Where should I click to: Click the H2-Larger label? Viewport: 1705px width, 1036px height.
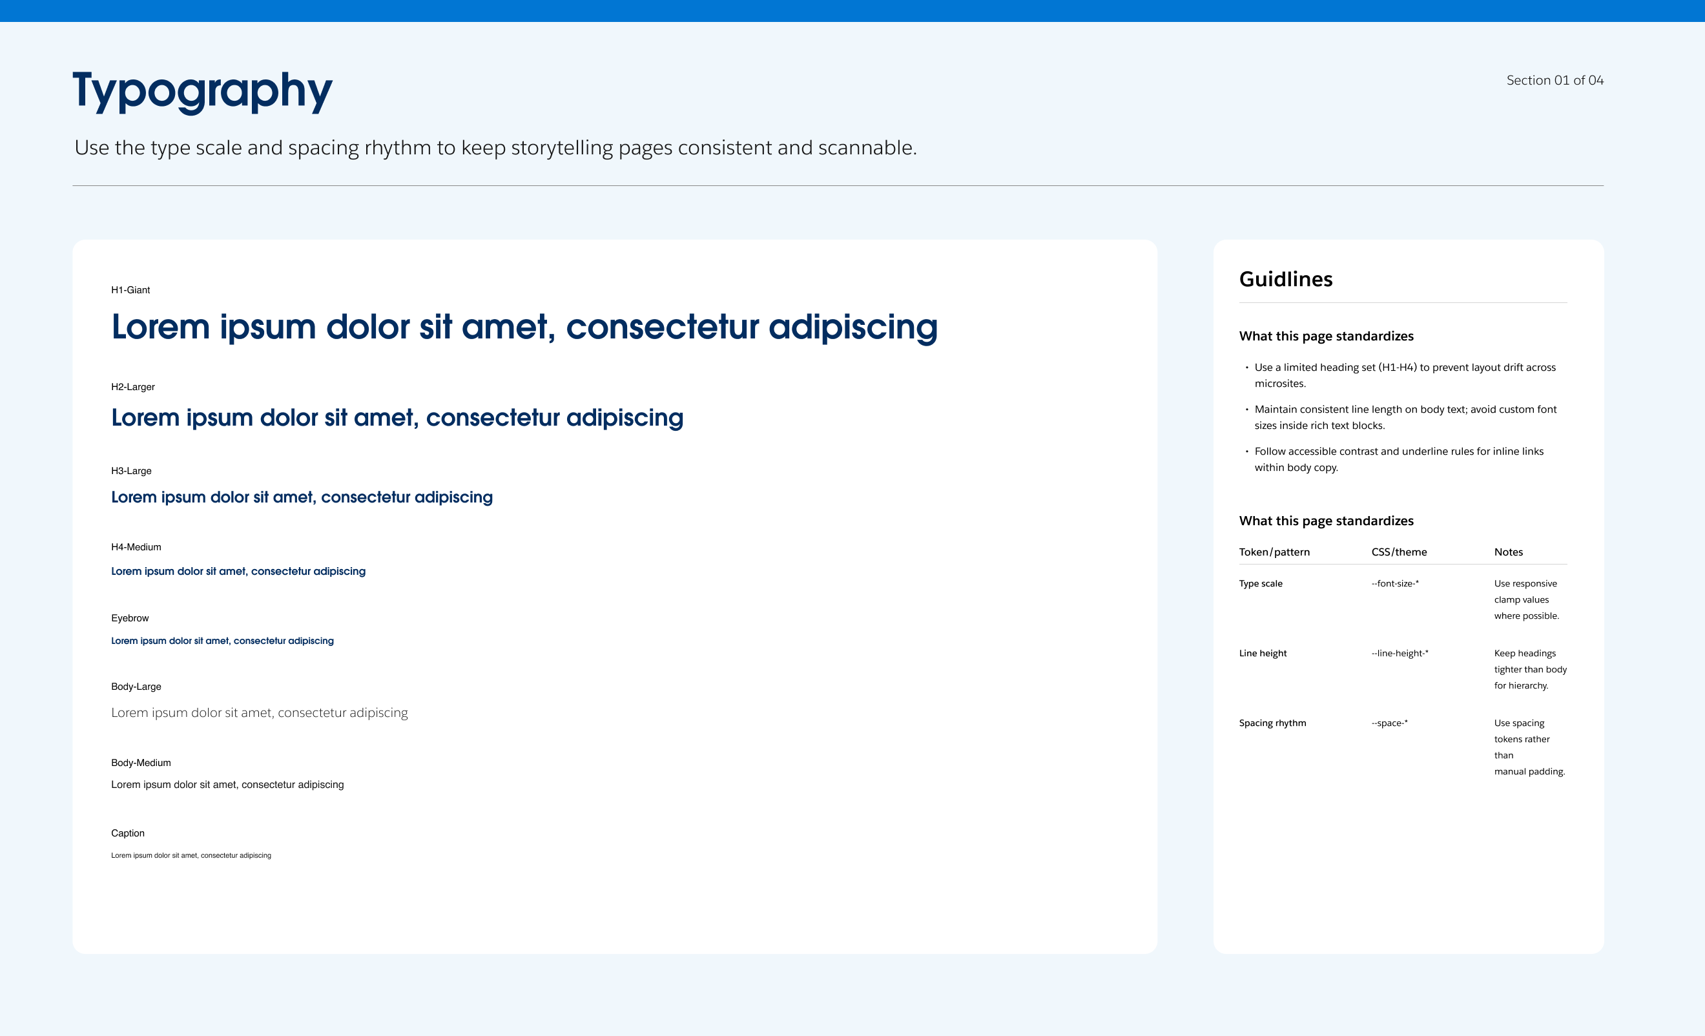(133, 387)
